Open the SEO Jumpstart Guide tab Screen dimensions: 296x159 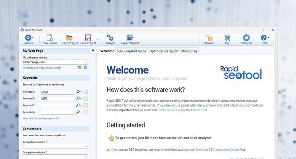pos(131,51)
